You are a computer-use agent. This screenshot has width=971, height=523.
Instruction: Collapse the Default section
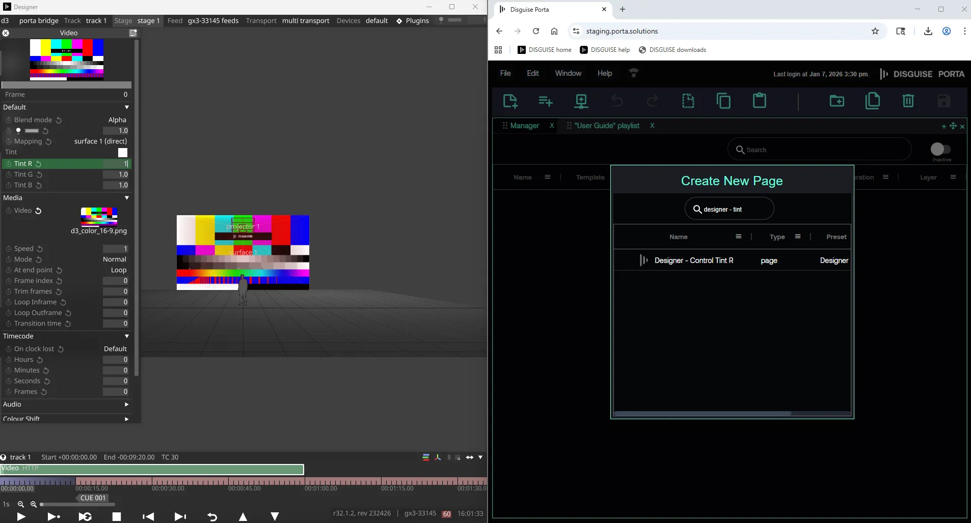click(127, 107)
